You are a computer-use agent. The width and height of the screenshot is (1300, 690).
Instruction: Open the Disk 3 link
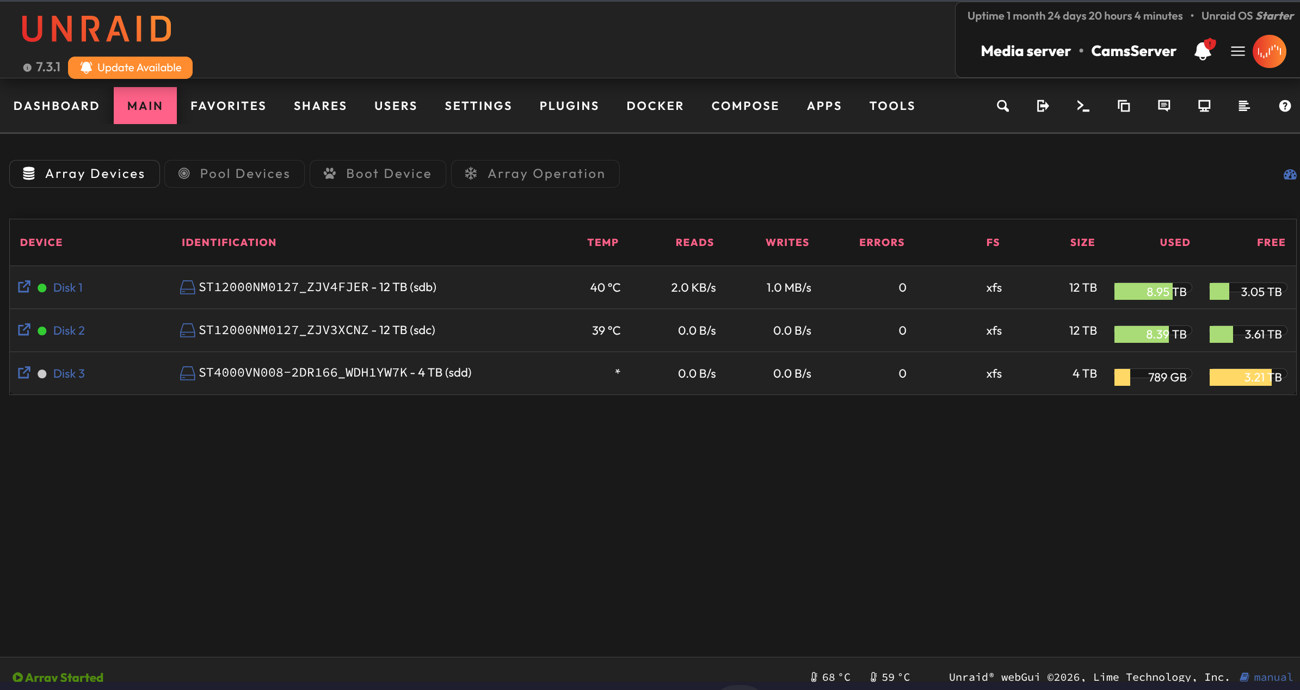69,374
